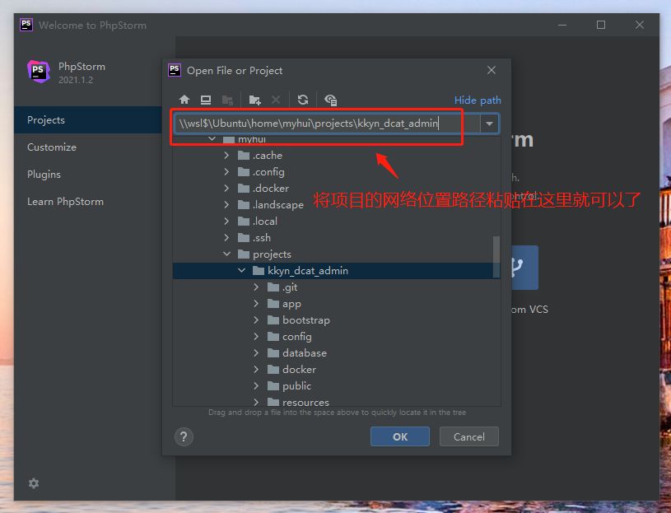Collapse the projects folder

pyautogui.click(x=227, y=254)
